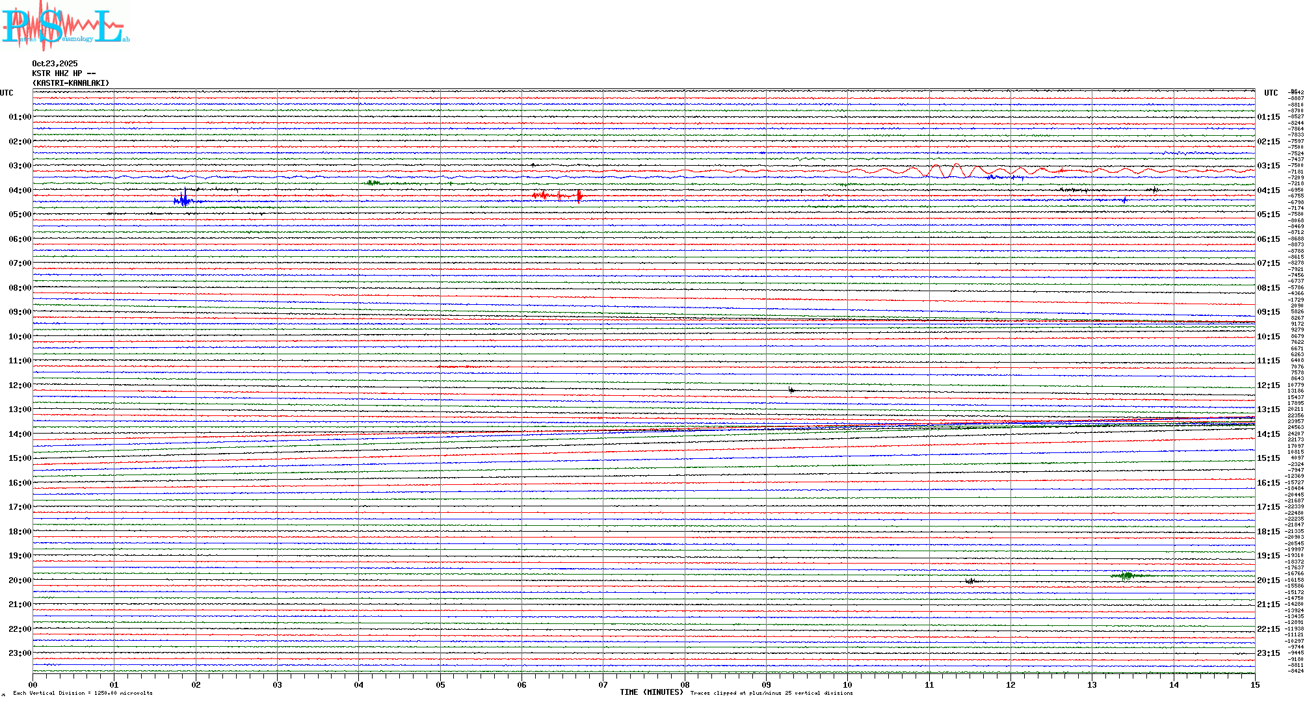Click the UTC label at top left
Viewport: 1307px width, 702px height.
[x=7, y=93]
